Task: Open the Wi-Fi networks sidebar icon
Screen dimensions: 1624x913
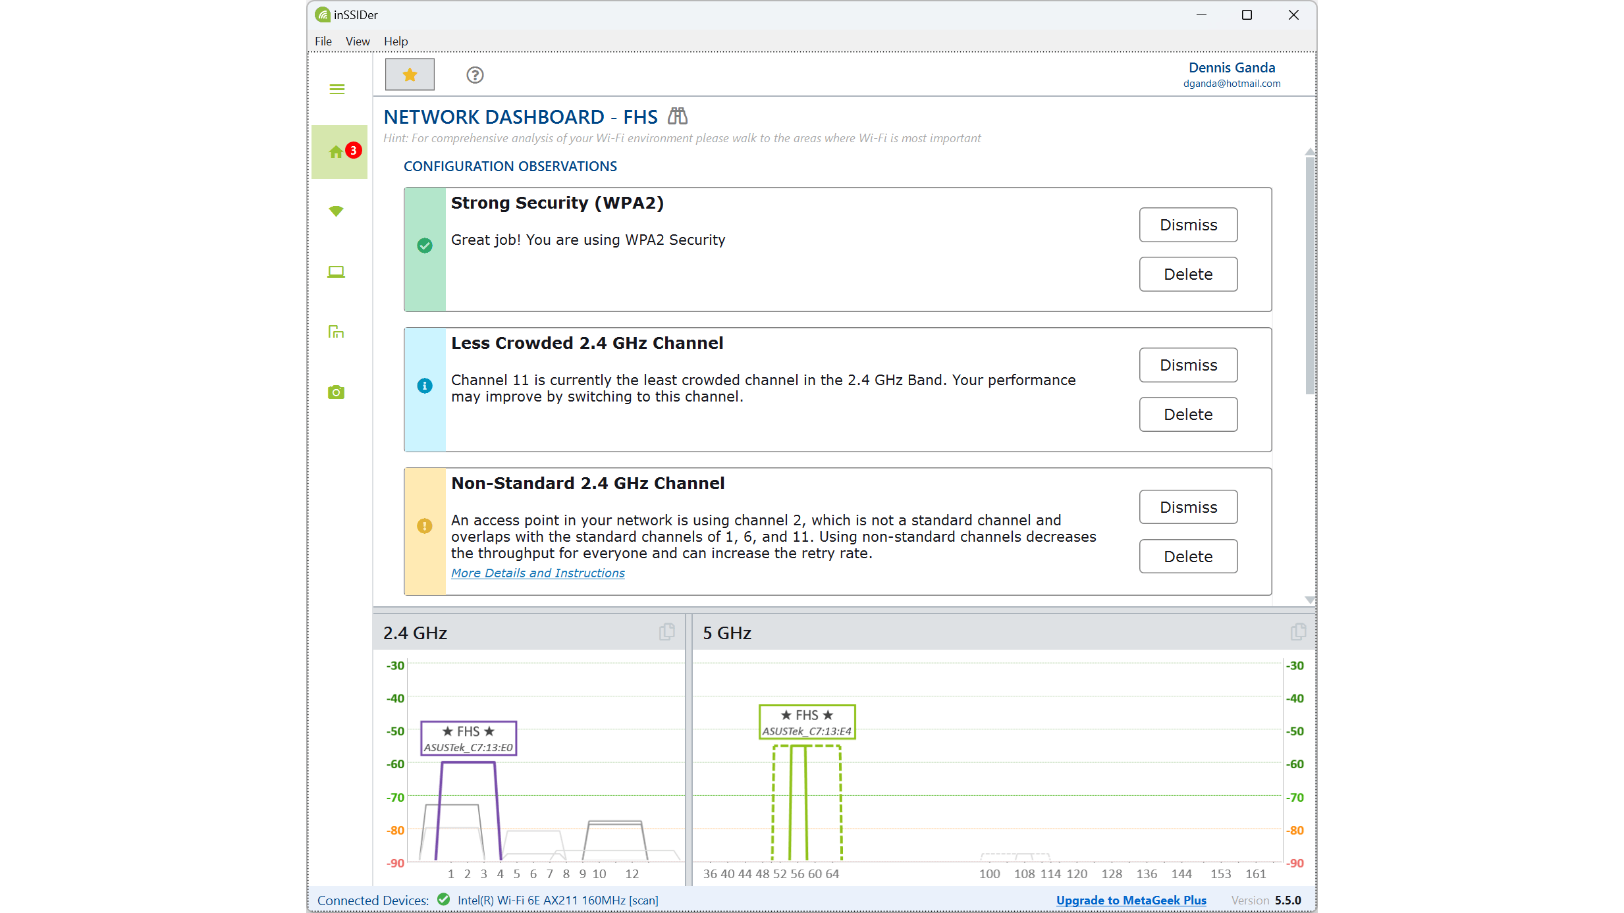Action: point(336,211)
